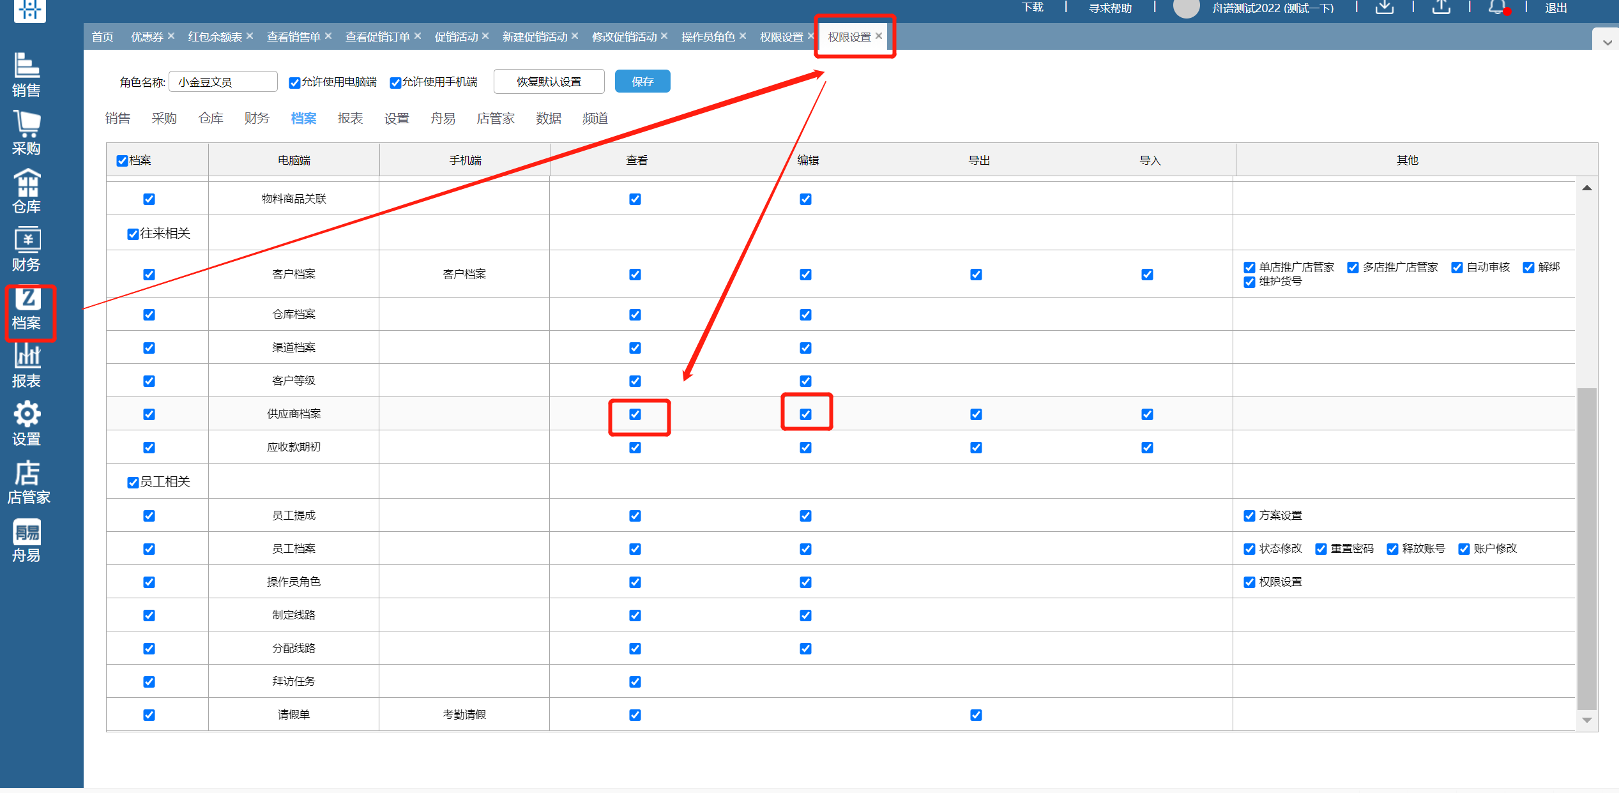
Task: Click the vertical scrollbar thumb
Action: coord(1586,548)
